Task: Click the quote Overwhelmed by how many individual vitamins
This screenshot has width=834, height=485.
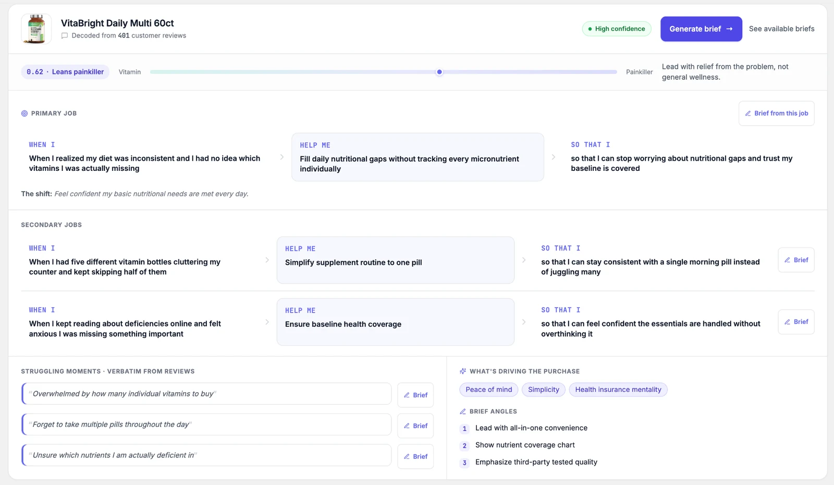Action: tap(206, 394)
